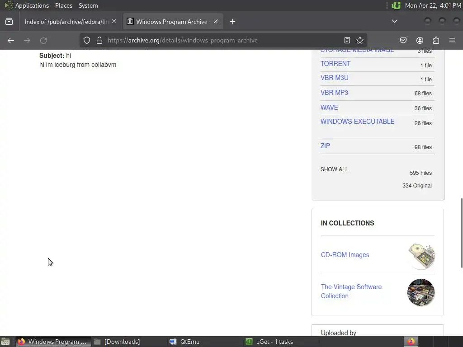Click the '334 Original' text
The height and width of the screenshot is (347, 463).
(417, 186)
